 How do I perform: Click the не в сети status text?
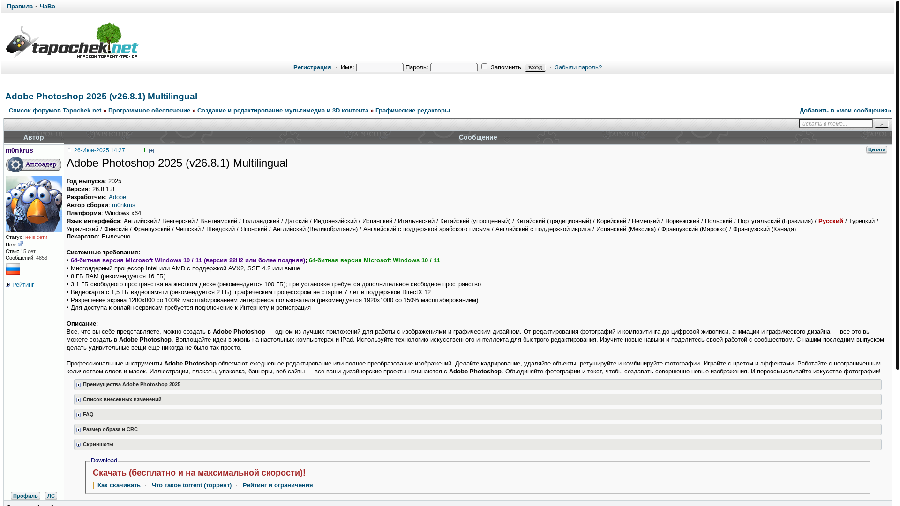coord(36,238)
